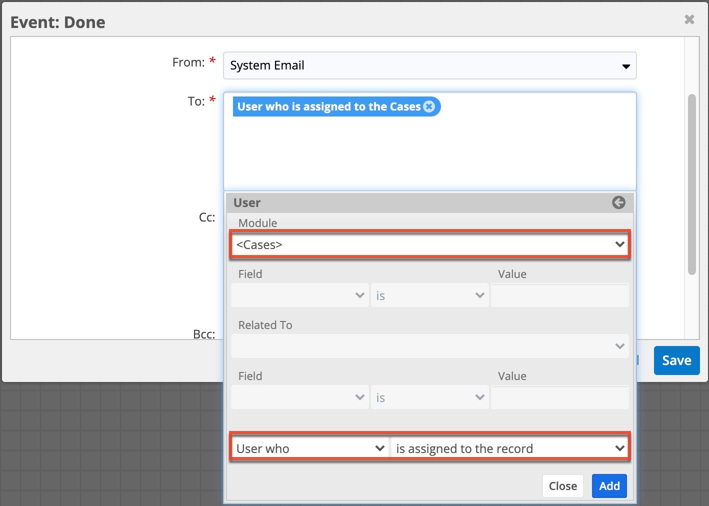Open the 'is assigned to the record' dropdown
Image resolution: width=709 pixels, height=506 pixels.
click(509, 447)
